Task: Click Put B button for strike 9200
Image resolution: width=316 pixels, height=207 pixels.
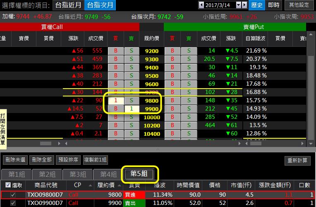Action: tap(172, 51)
